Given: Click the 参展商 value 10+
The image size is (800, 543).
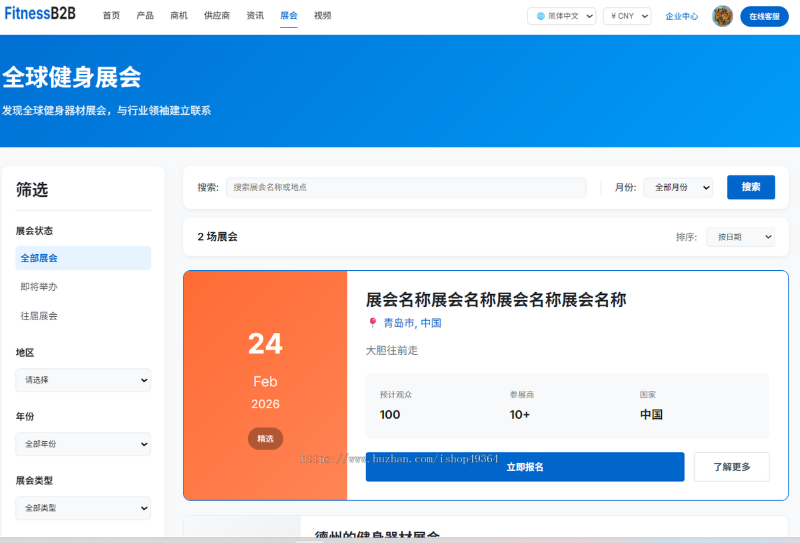Looking at the screenshot, I should [520, 414].
